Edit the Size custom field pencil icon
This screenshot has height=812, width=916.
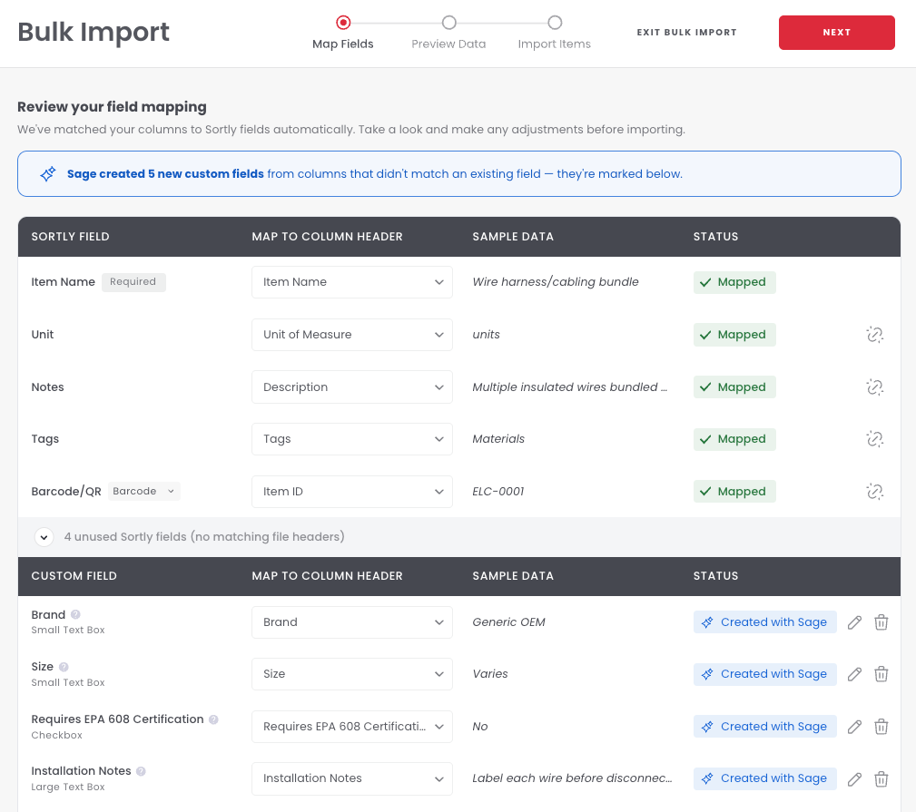click(x=854, y=674)
